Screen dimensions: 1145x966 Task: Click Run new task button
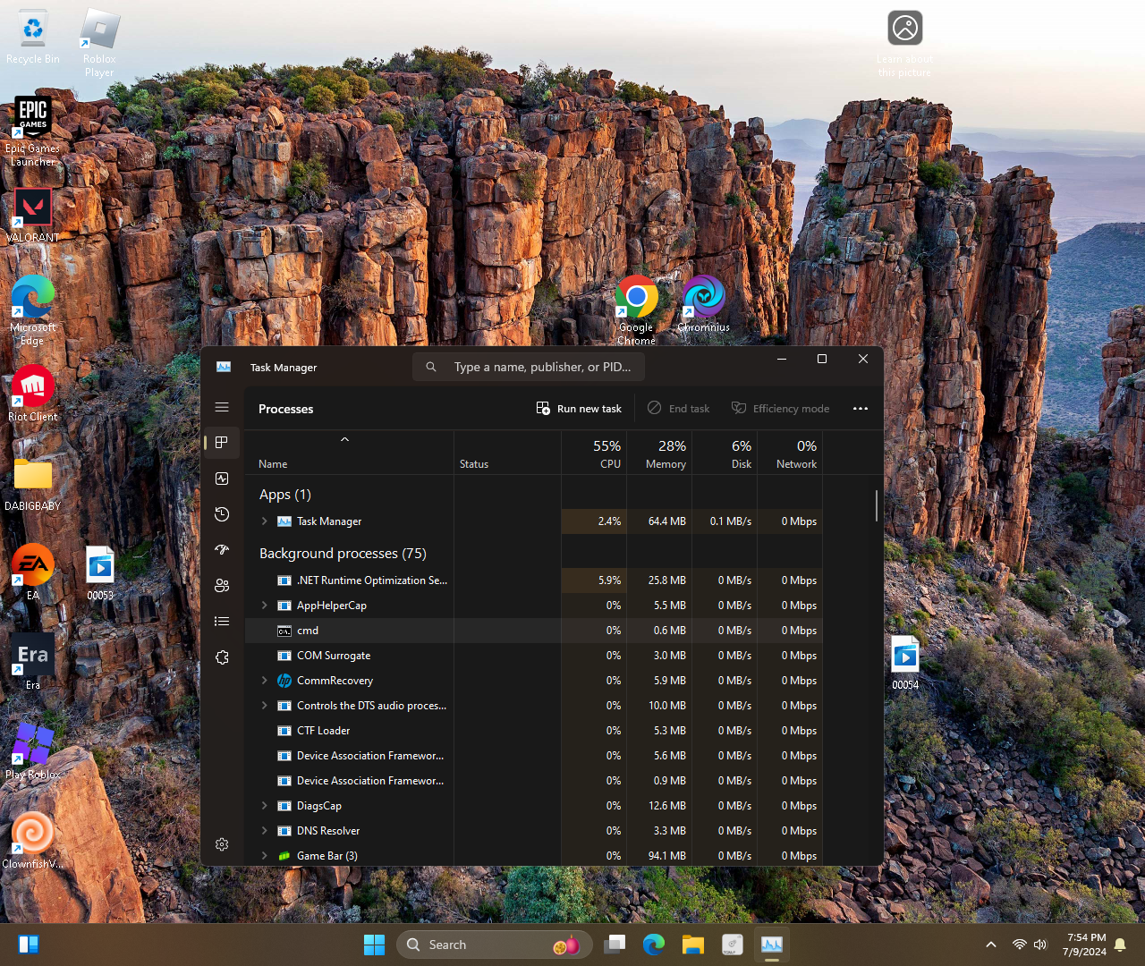[x=579, y=409]
